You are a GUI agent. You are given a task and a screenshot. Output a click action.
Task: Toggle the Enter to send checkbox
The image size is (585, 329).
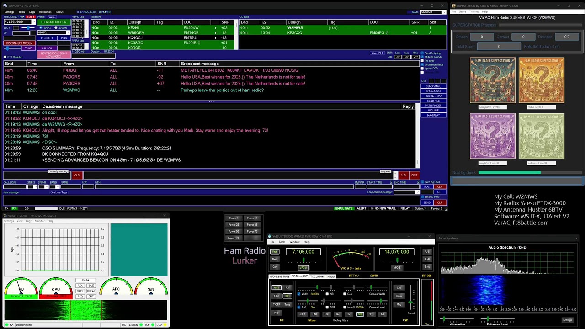click(422, 197)
